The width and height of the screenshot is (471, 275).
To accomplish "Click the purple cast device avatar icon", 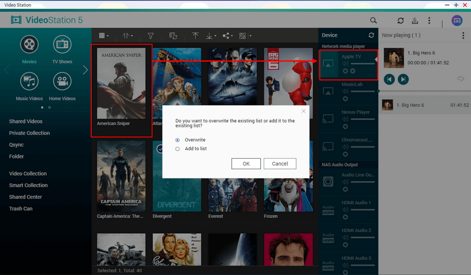I will coord(457,21).
